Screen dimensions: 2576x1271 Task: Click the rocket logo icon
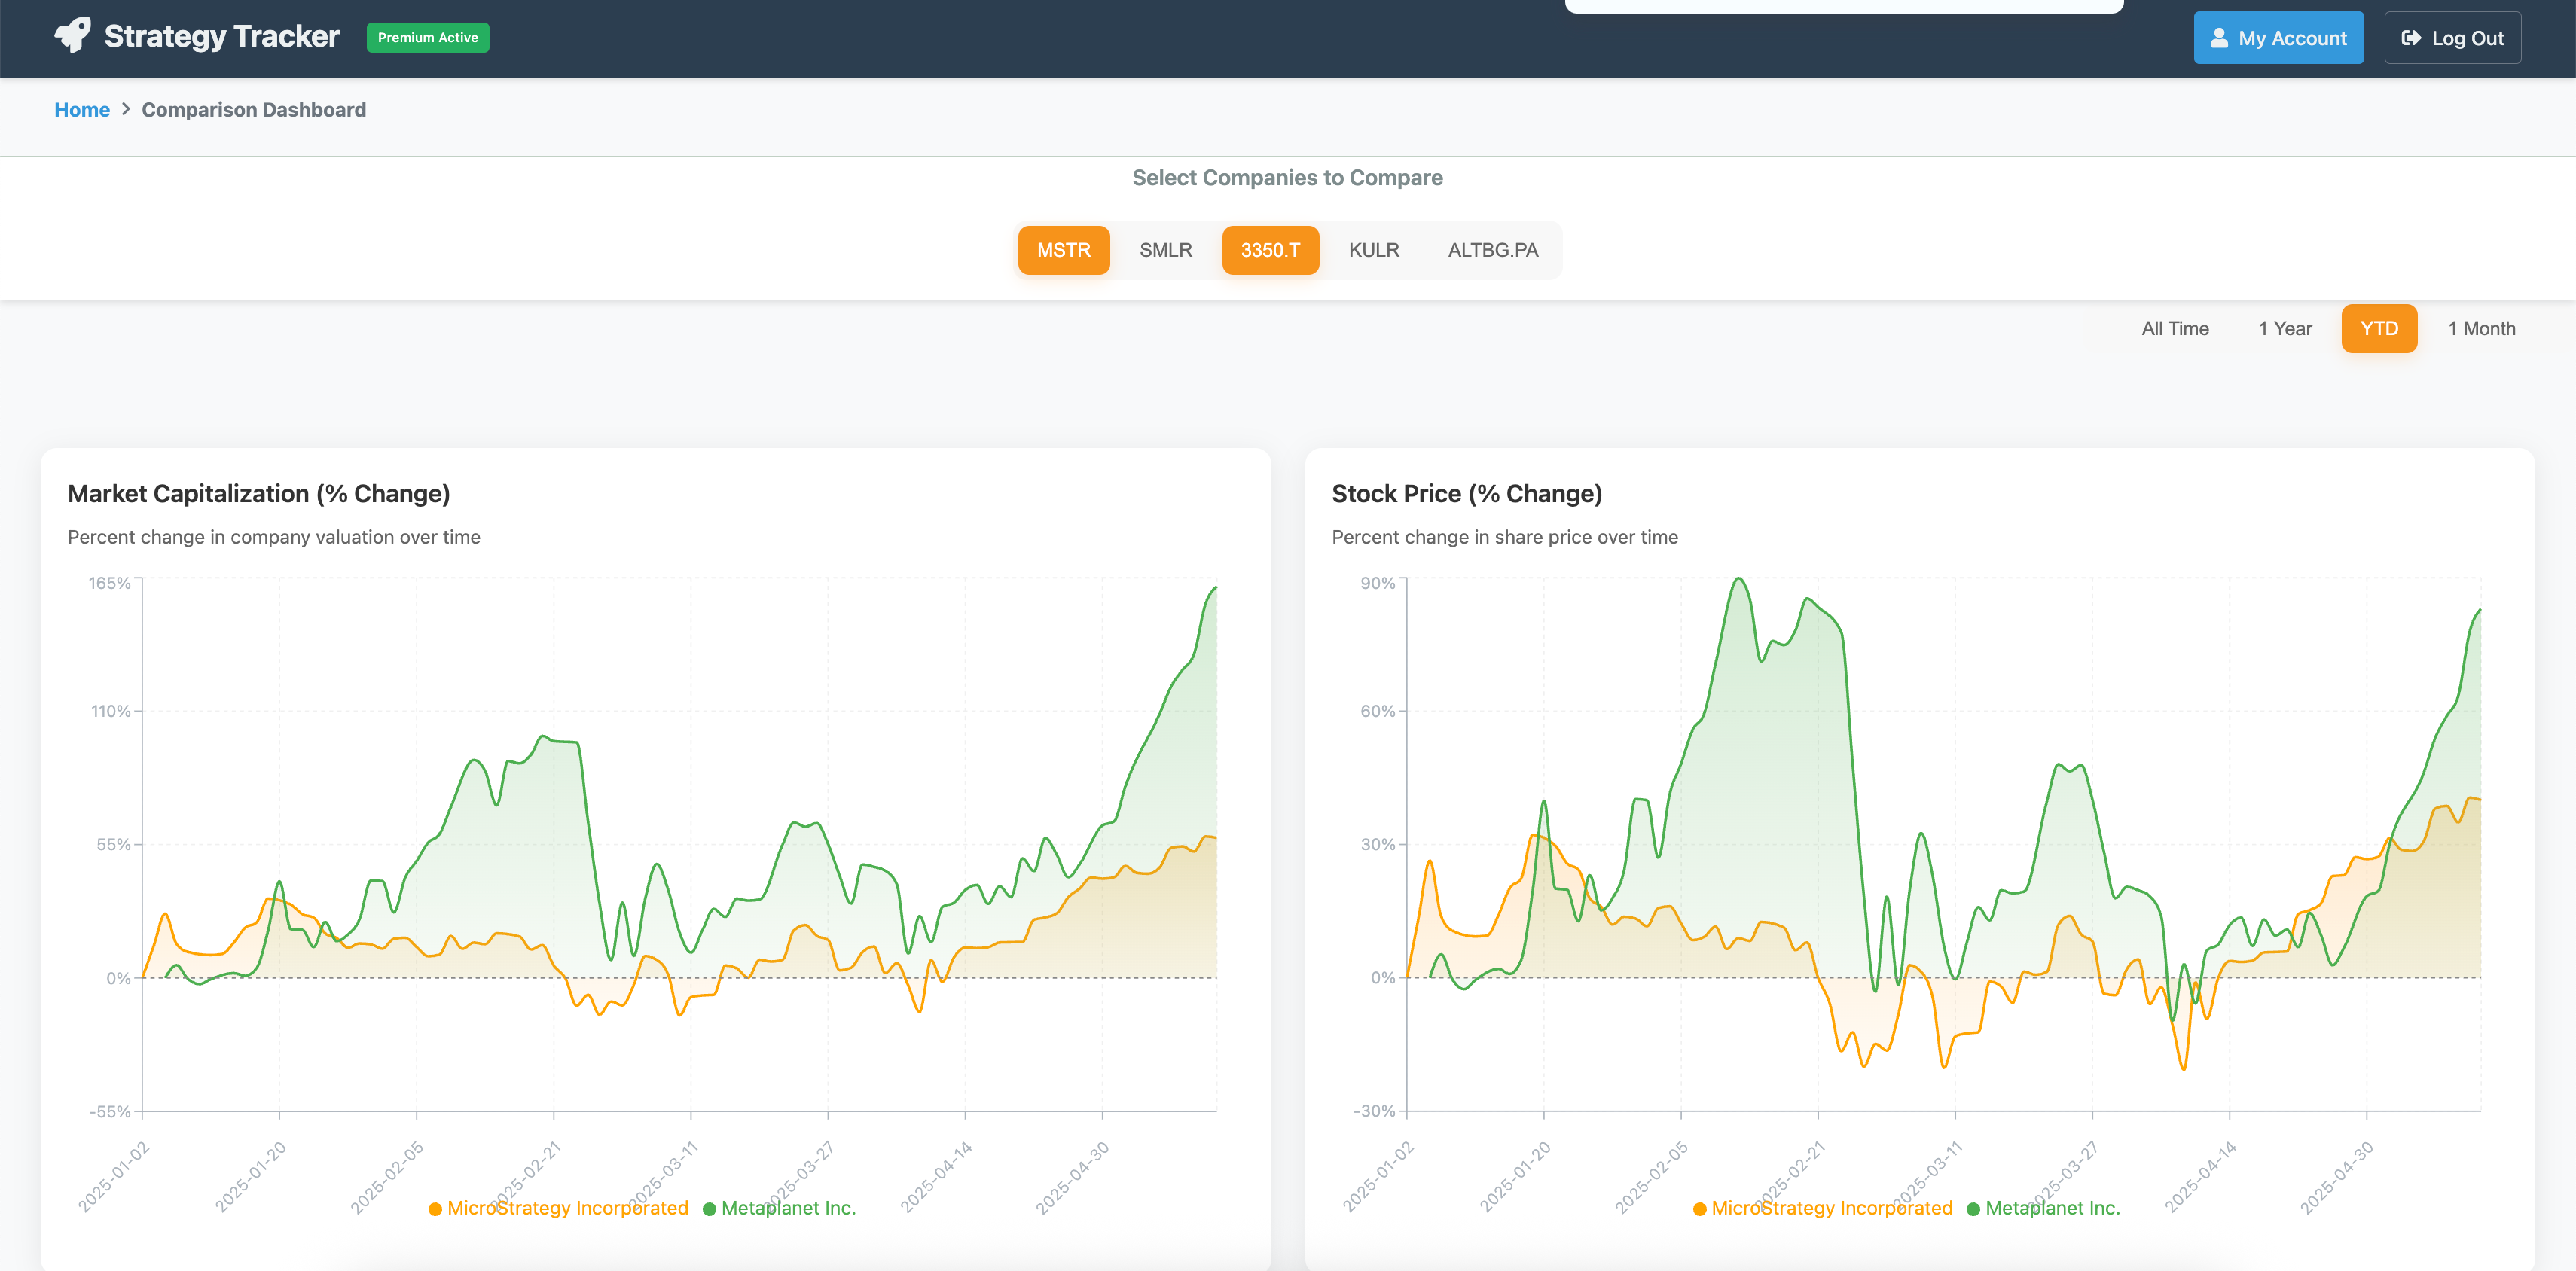(72, 36)
